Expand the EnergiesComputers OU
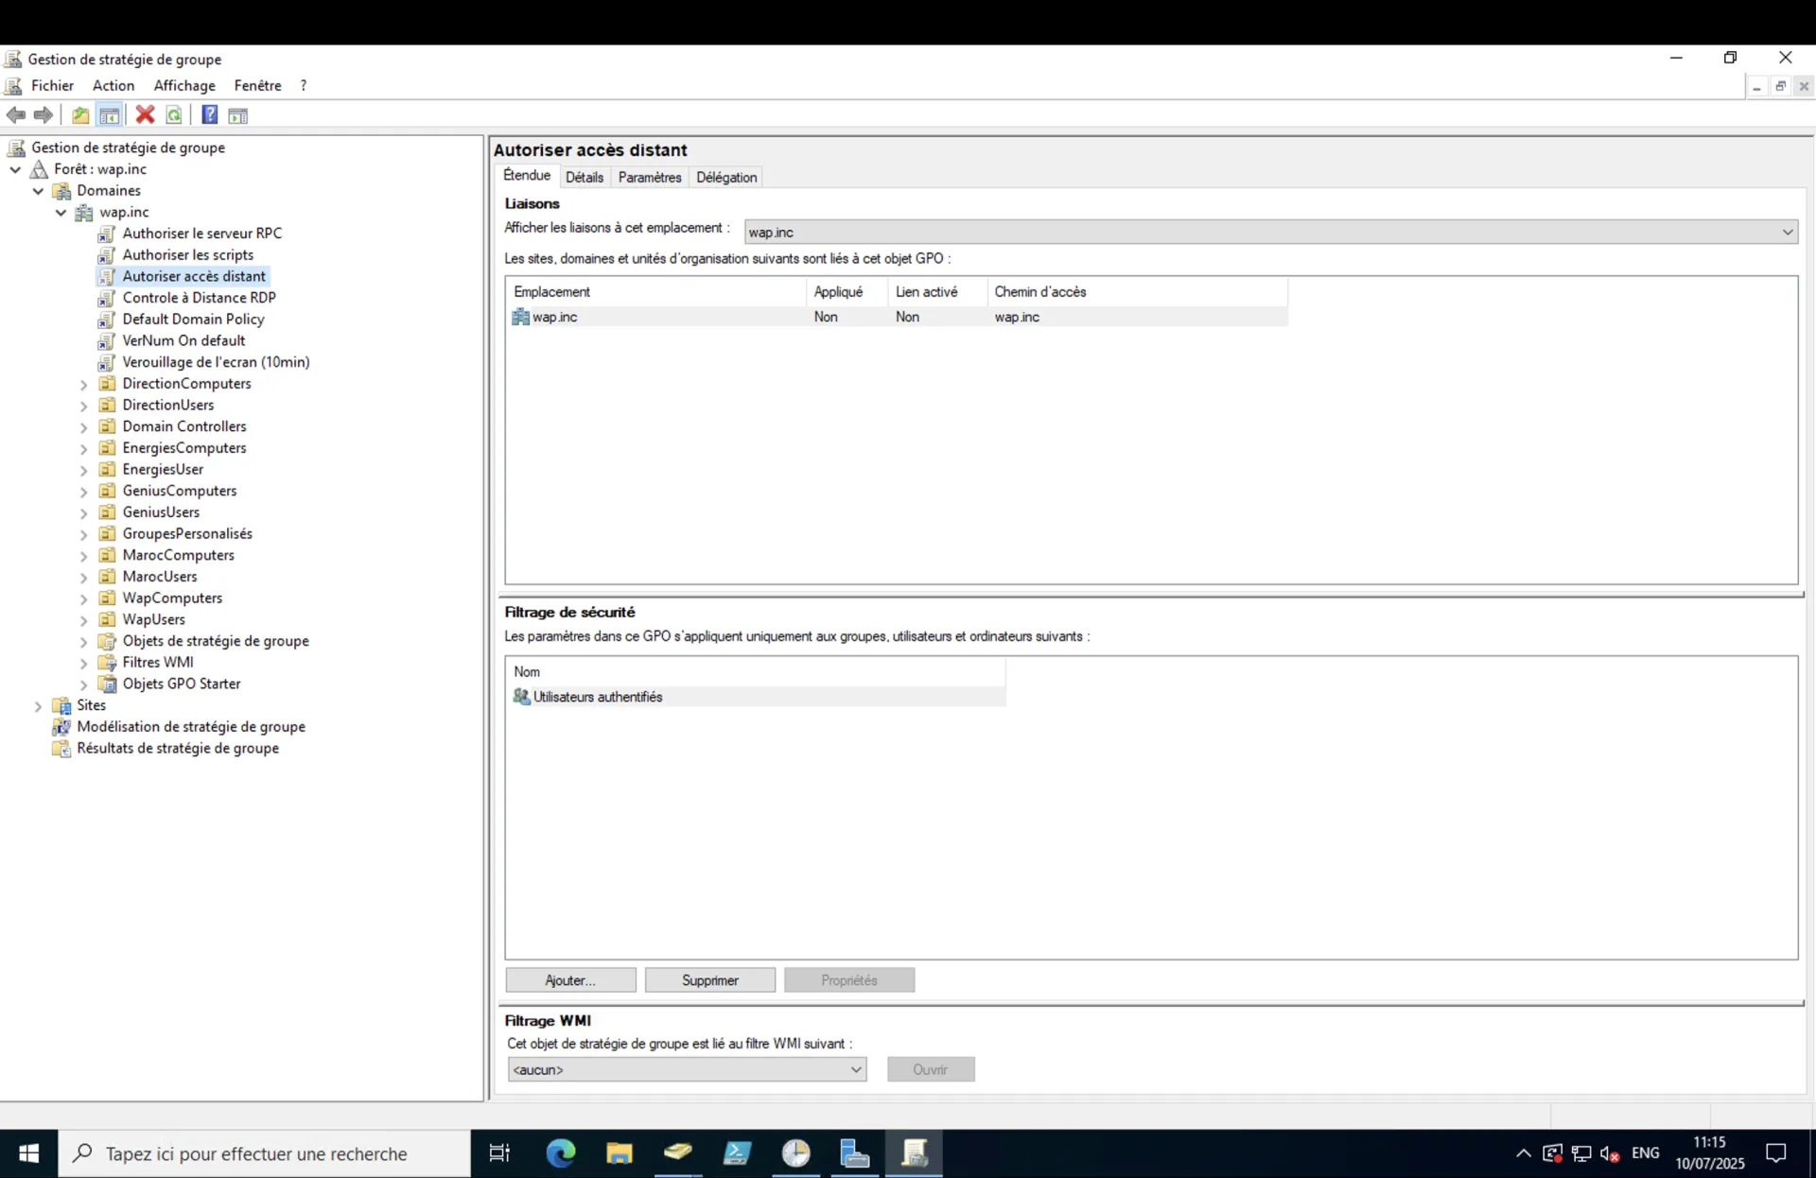Viewport: 1816px width, 1178px height. (83, 448)
